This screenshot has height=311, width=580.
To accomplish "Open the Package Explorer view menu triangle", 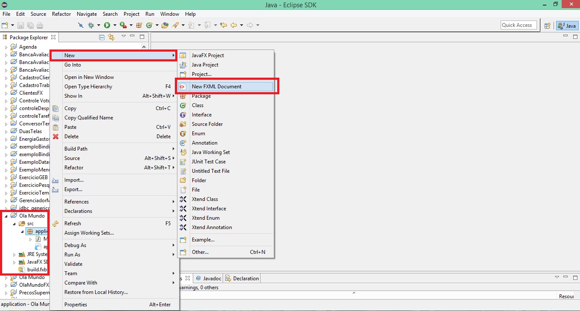I will 123,37.
